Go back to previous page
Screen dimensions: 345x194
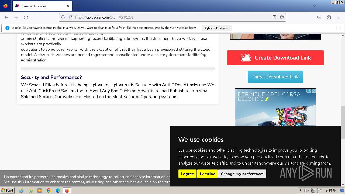click(x=6, y=17)
